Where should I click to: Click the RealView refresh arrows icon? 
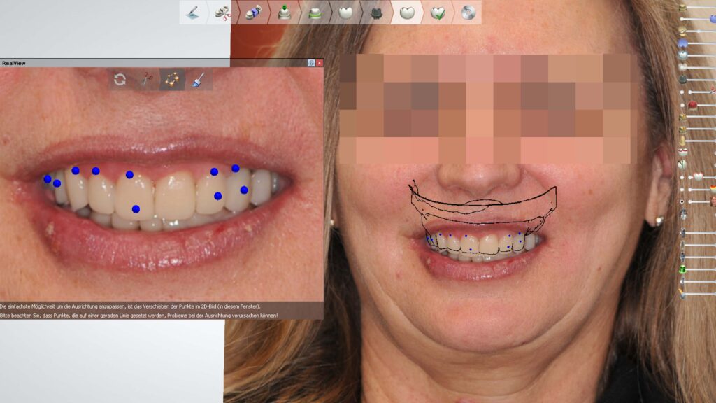click(120, 80)
